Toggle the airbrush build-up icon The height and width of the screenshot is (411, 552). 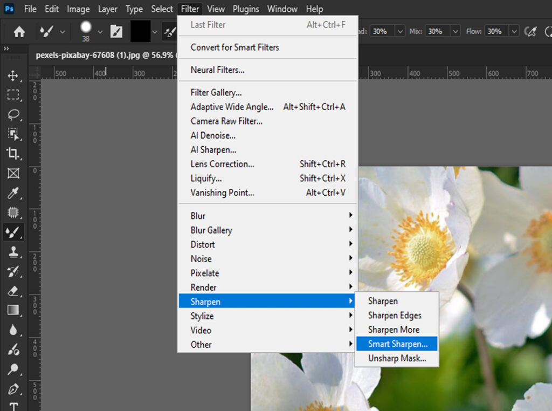point(530,32)
